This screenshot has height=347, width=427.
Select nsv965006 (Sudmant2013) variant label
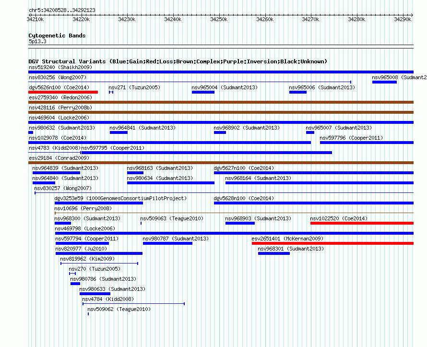pos(322,87)
